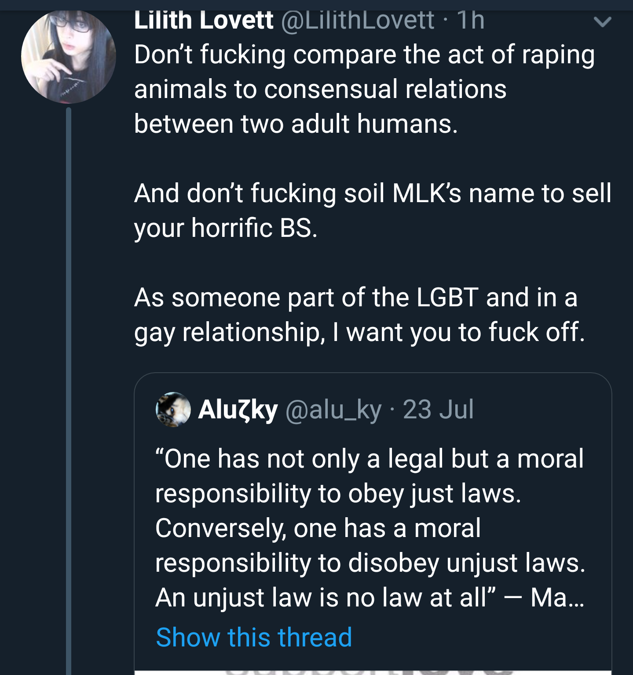The height and width of the screenshot is (675, 633).
Task: Tap the thread connector line beneath the avatar
Action: [69, 391]
